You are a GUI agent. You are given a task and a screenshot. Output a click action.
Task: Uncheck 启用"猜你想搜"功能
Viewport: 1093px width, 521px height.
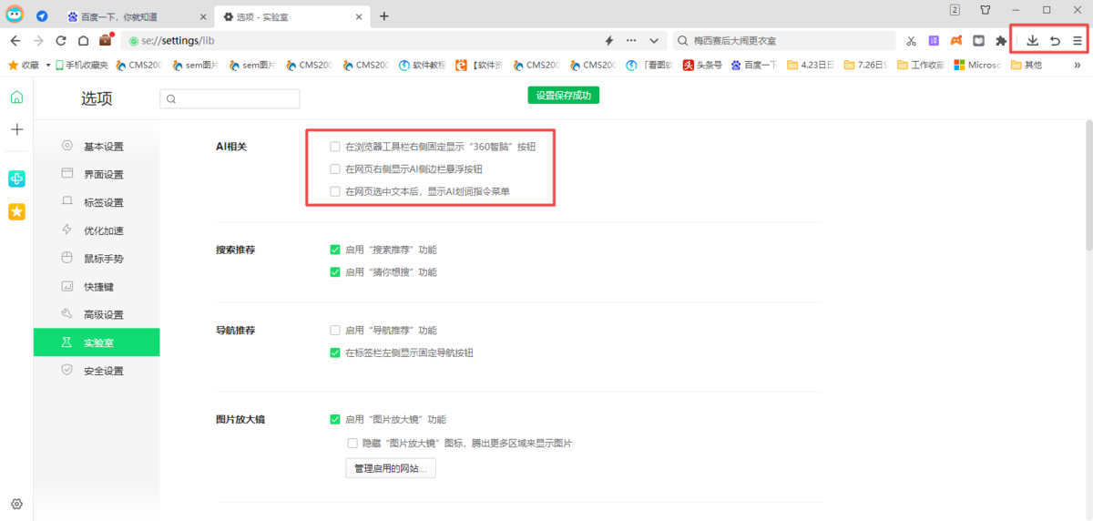coord(335,271)
